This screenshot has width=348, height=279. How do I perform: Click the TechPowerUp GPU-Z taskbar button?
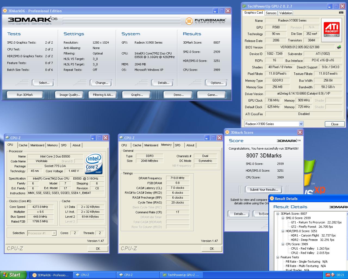pyautogui.click(x=182, y=275)
